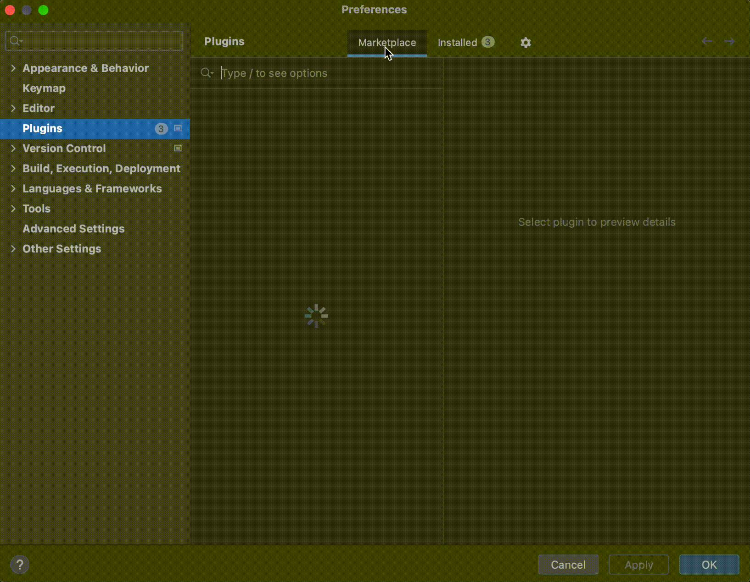Expand Build, Execution, Deployment section
Viewport: 750px width, 582px height.
click(x=13, y=169)
